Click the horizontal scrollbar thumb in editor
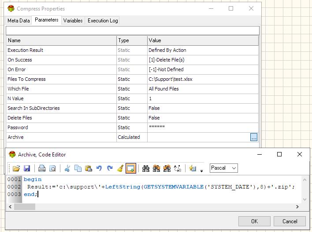312x232 pixels. 25,207
